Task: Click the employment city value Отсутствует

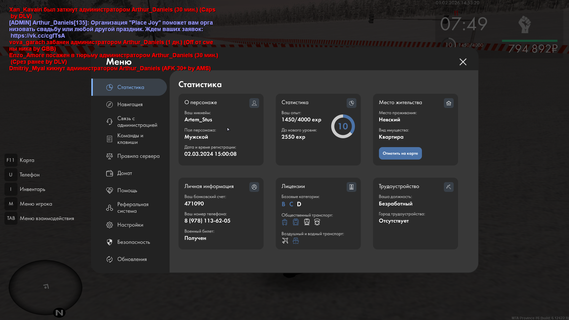Action: point(394,221)
